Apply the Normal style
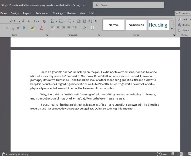Image resolution: width=191 pixels, height=156 pixels. 114,25
